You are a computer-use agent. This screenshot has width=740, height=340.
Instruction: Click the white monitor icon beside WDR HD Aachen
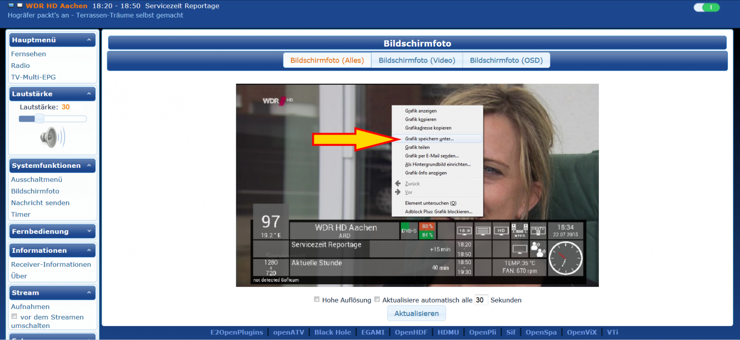tap(20, 6)
